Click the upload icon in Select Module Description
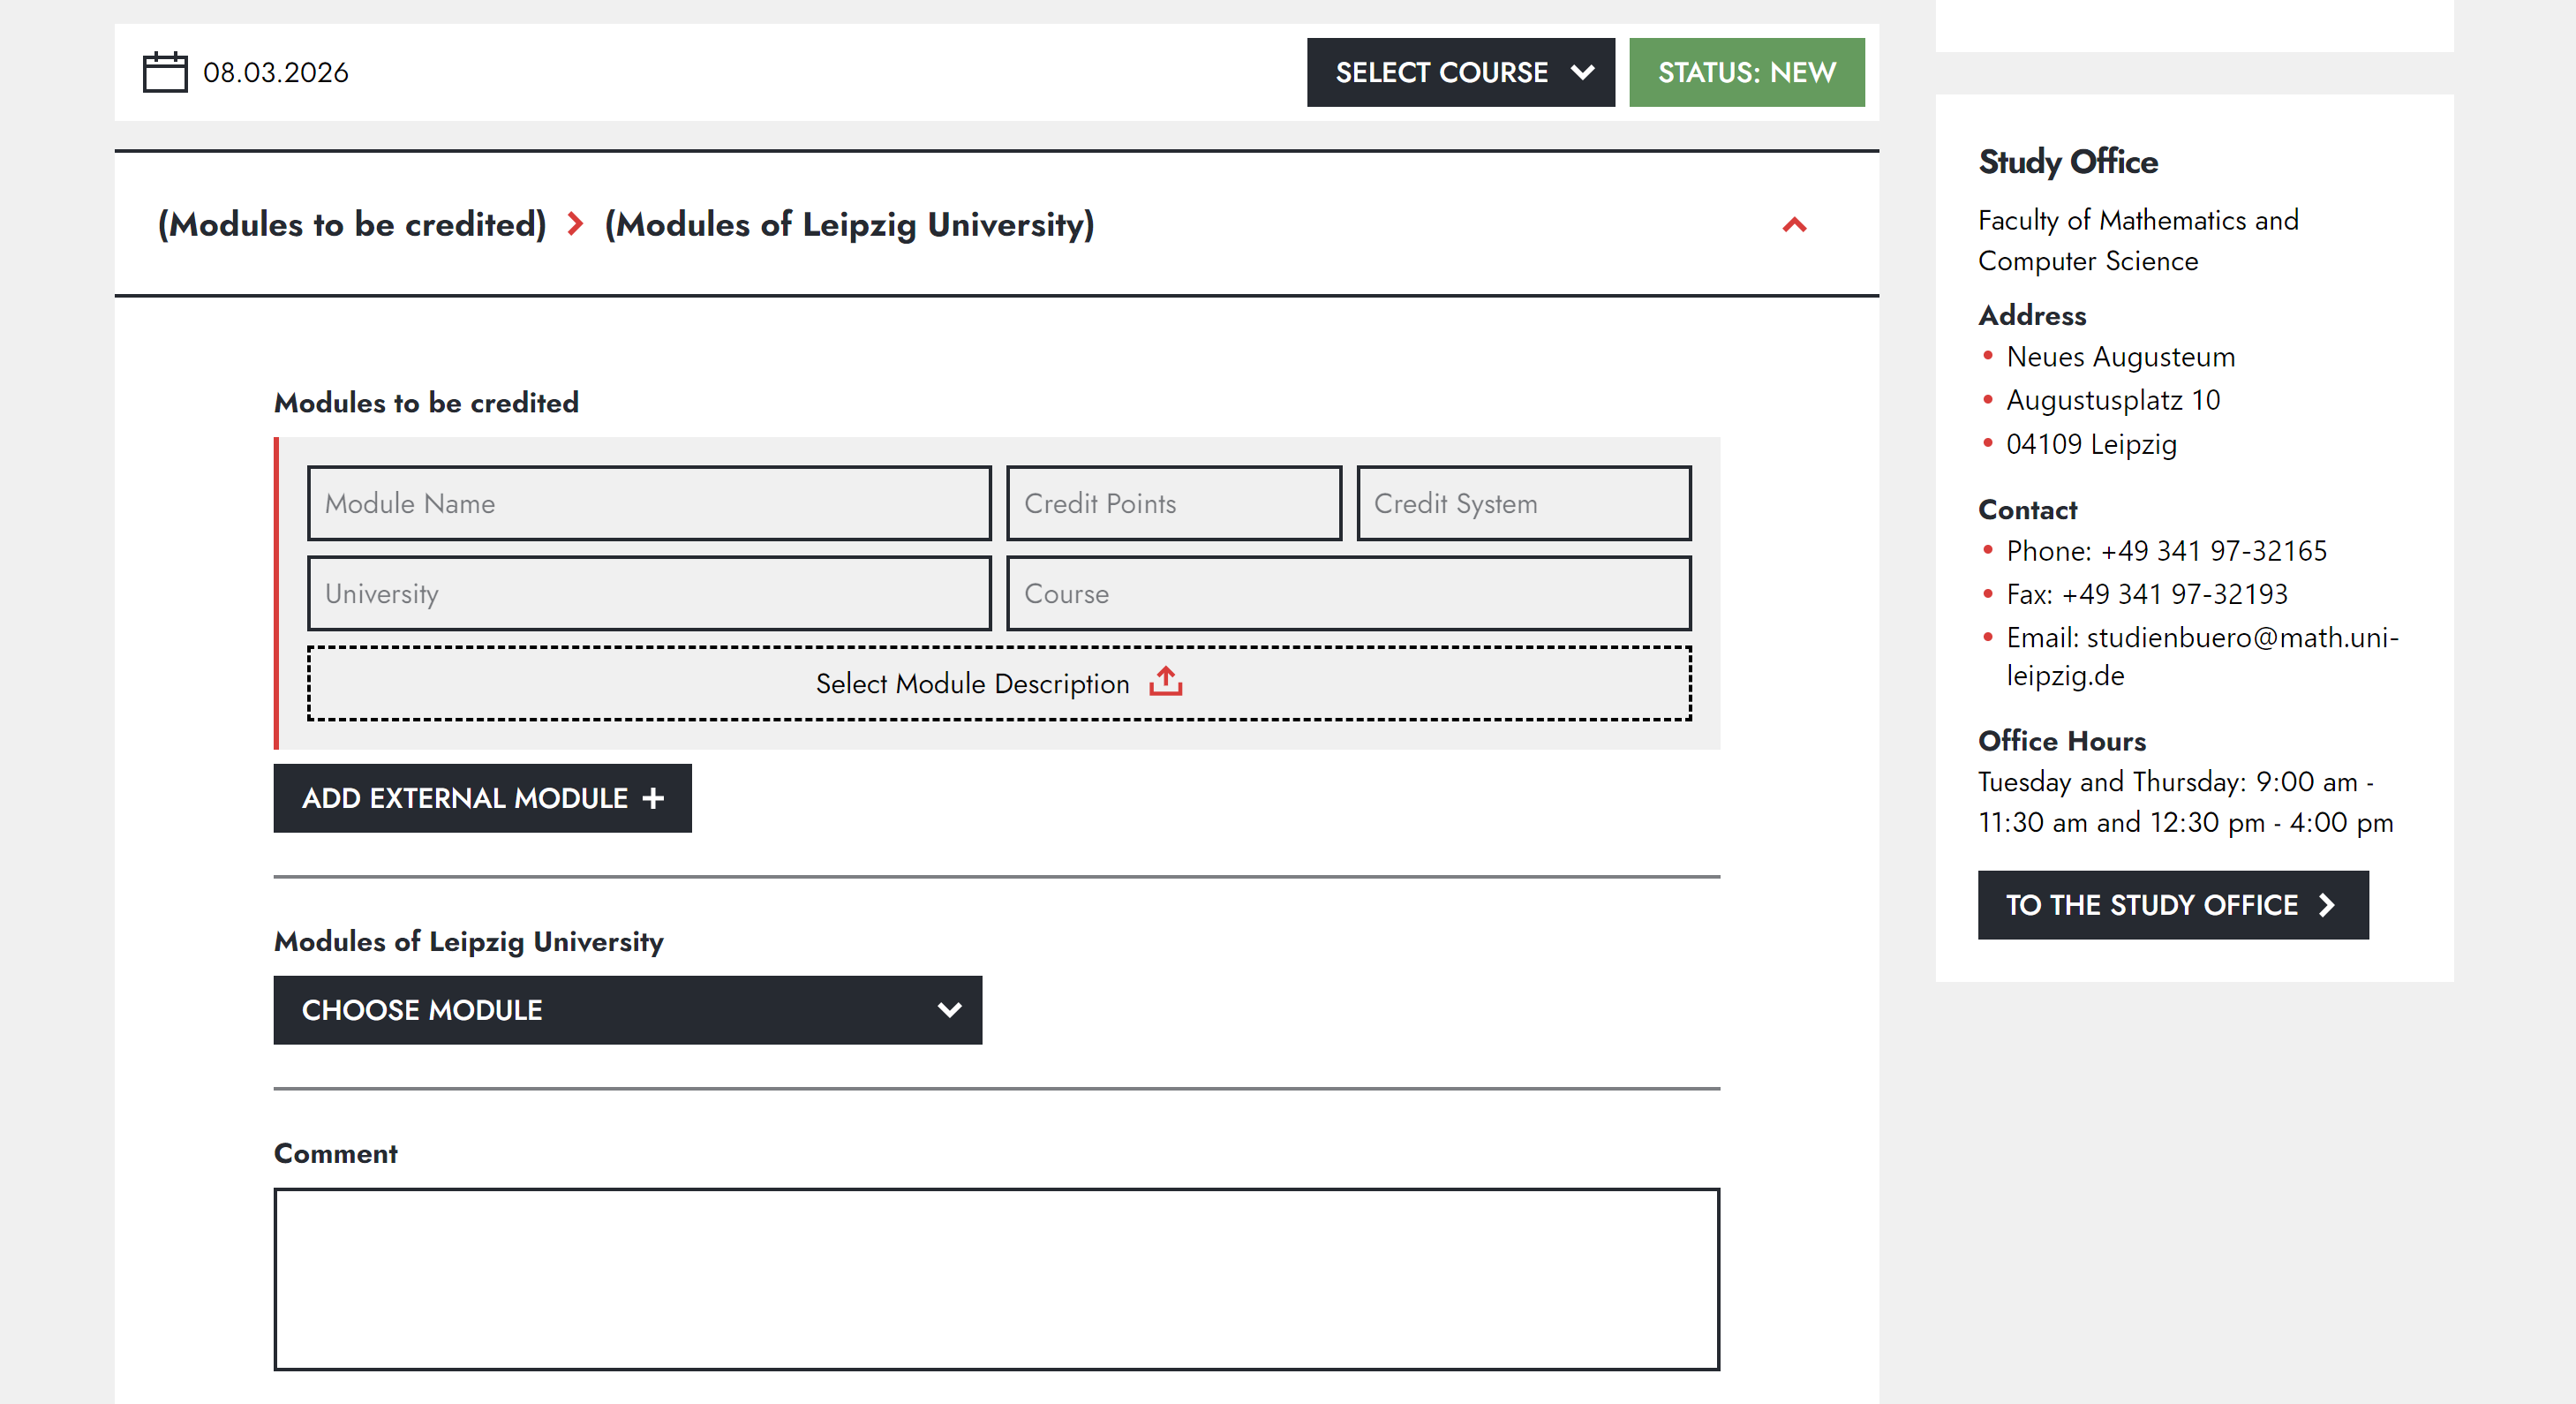2576x1404 pixels. tap(1165, 682)
